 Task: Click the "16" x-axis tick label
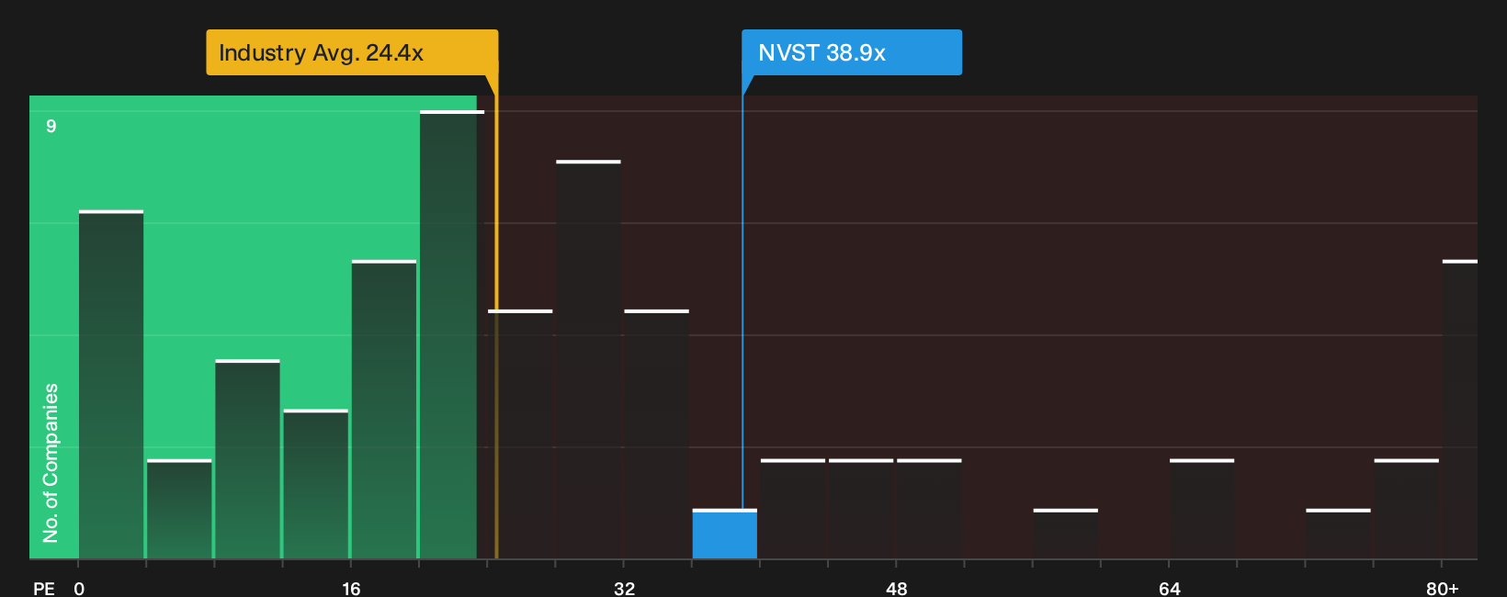351,589
